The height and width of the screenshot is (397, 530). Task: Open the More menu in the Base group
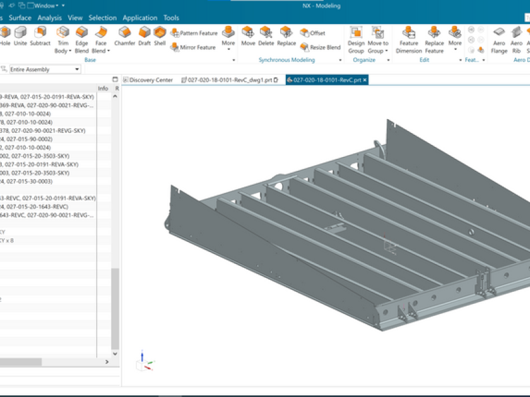point(228,38)
